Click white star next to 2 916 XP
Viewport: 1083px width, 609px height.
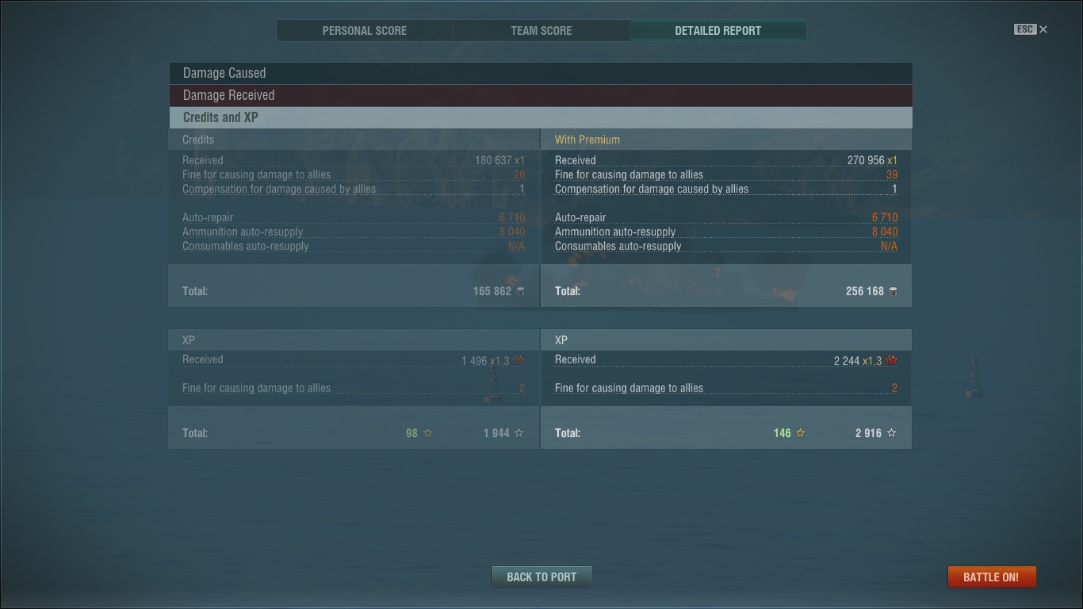click(892, 433)
